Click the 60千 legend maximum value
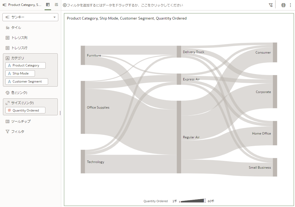 click(211, 201)
